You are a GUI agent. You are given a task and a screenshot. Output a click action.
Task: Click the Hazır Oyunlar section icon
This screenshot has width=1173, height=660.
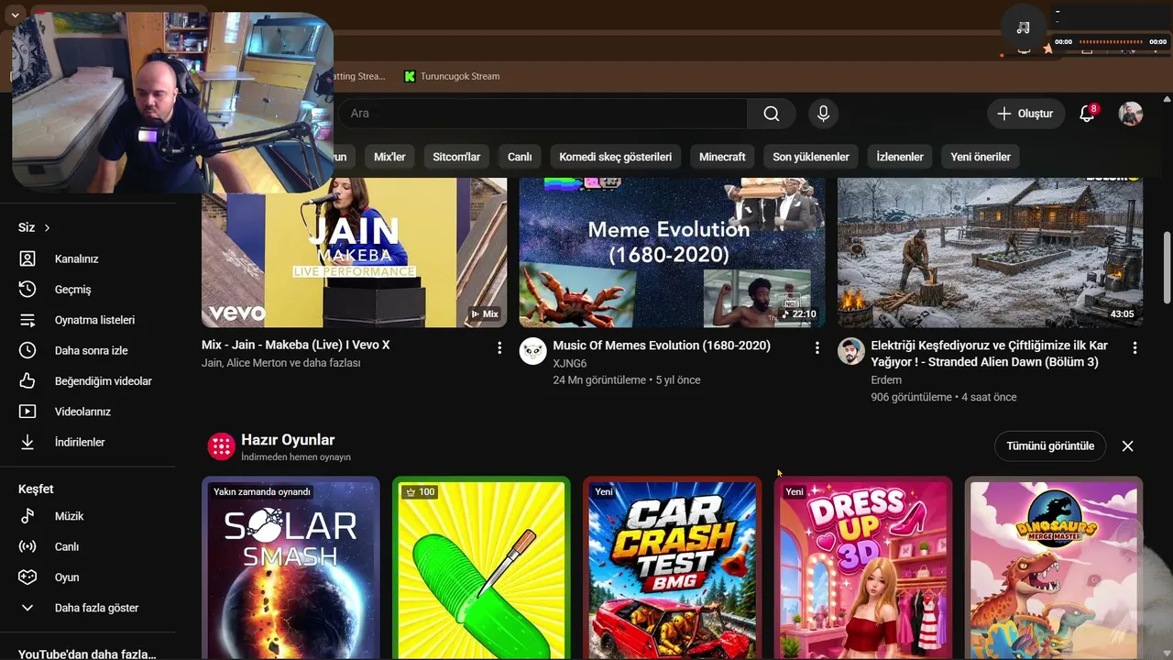[221, 446]
